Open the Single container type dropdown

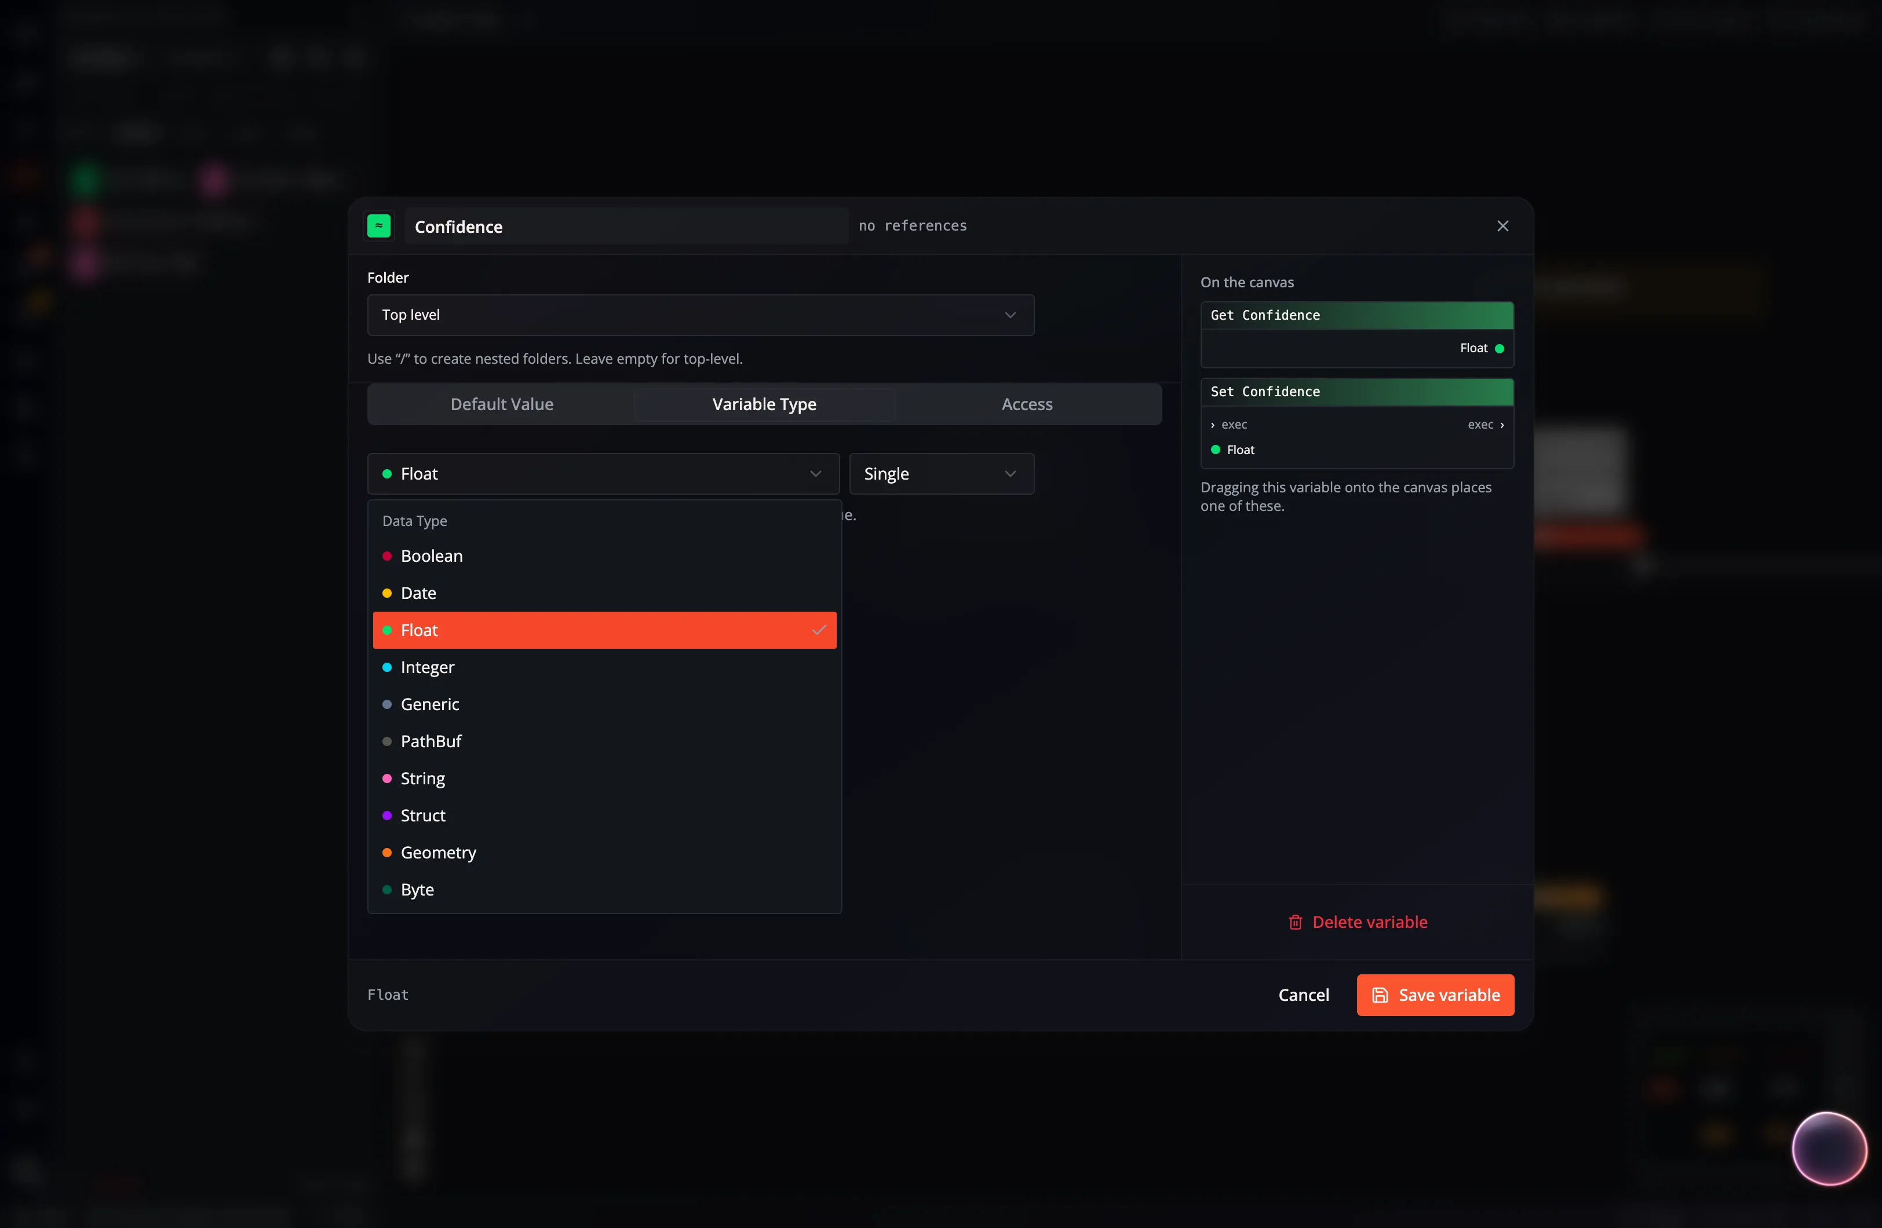click(941, 474)
